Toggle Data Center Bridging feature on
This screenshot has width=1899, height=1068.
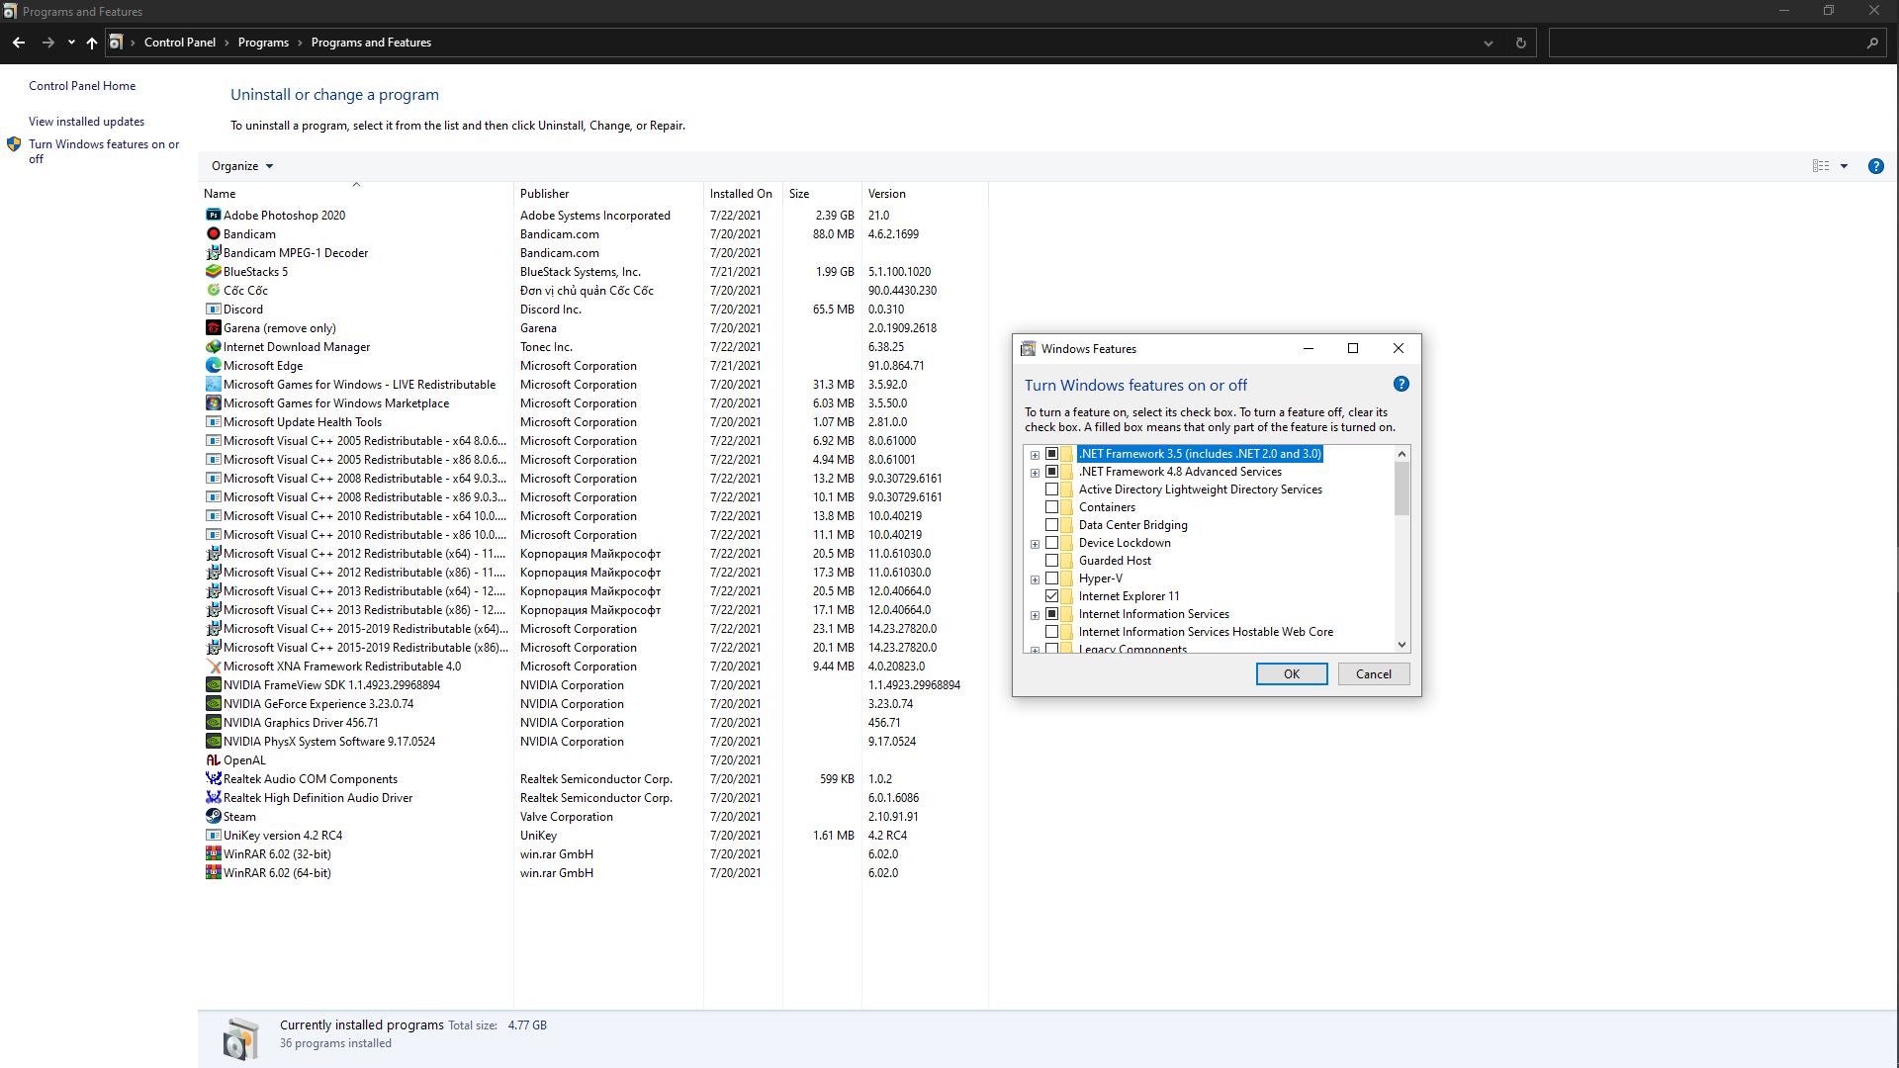[x=1052, y=524]
